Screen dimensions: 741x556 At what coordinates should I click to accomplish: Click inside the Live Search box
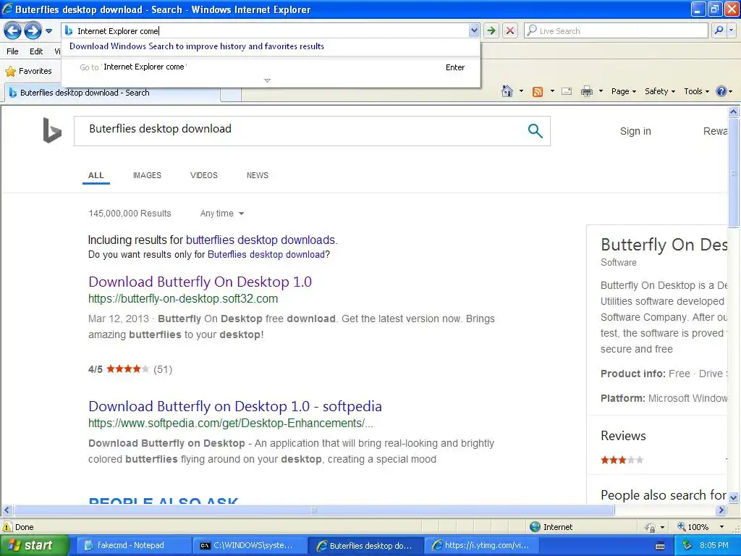616,30
